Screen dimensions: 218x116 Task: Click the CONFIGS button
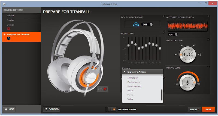(x=52, y=109)
